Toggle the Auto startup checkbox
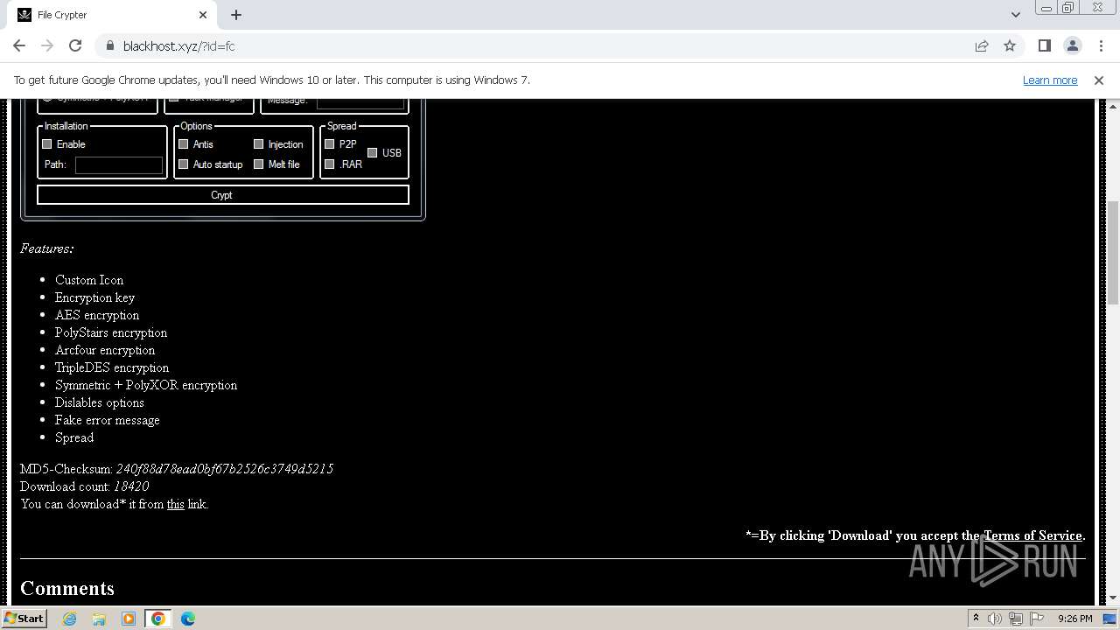Screen dimensions: 1120x630 (183, 164)
